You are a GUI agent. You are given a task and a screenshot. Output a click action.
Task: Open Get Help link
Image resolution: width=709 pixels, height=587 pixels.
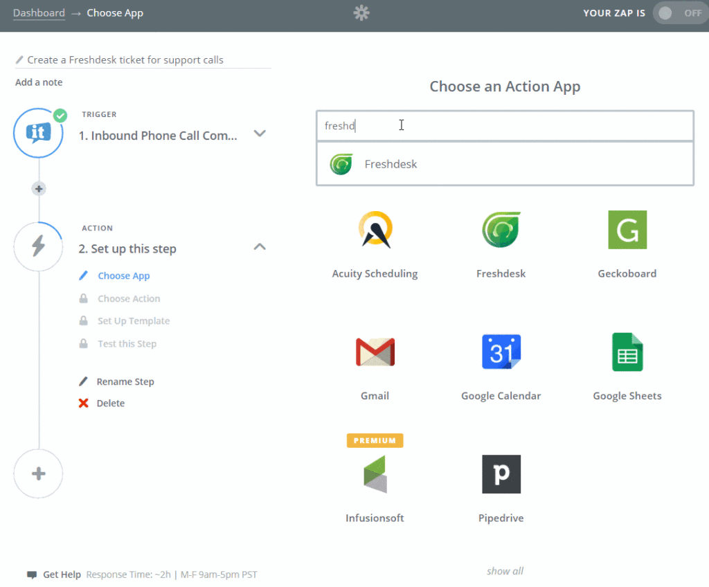(62, 575)
